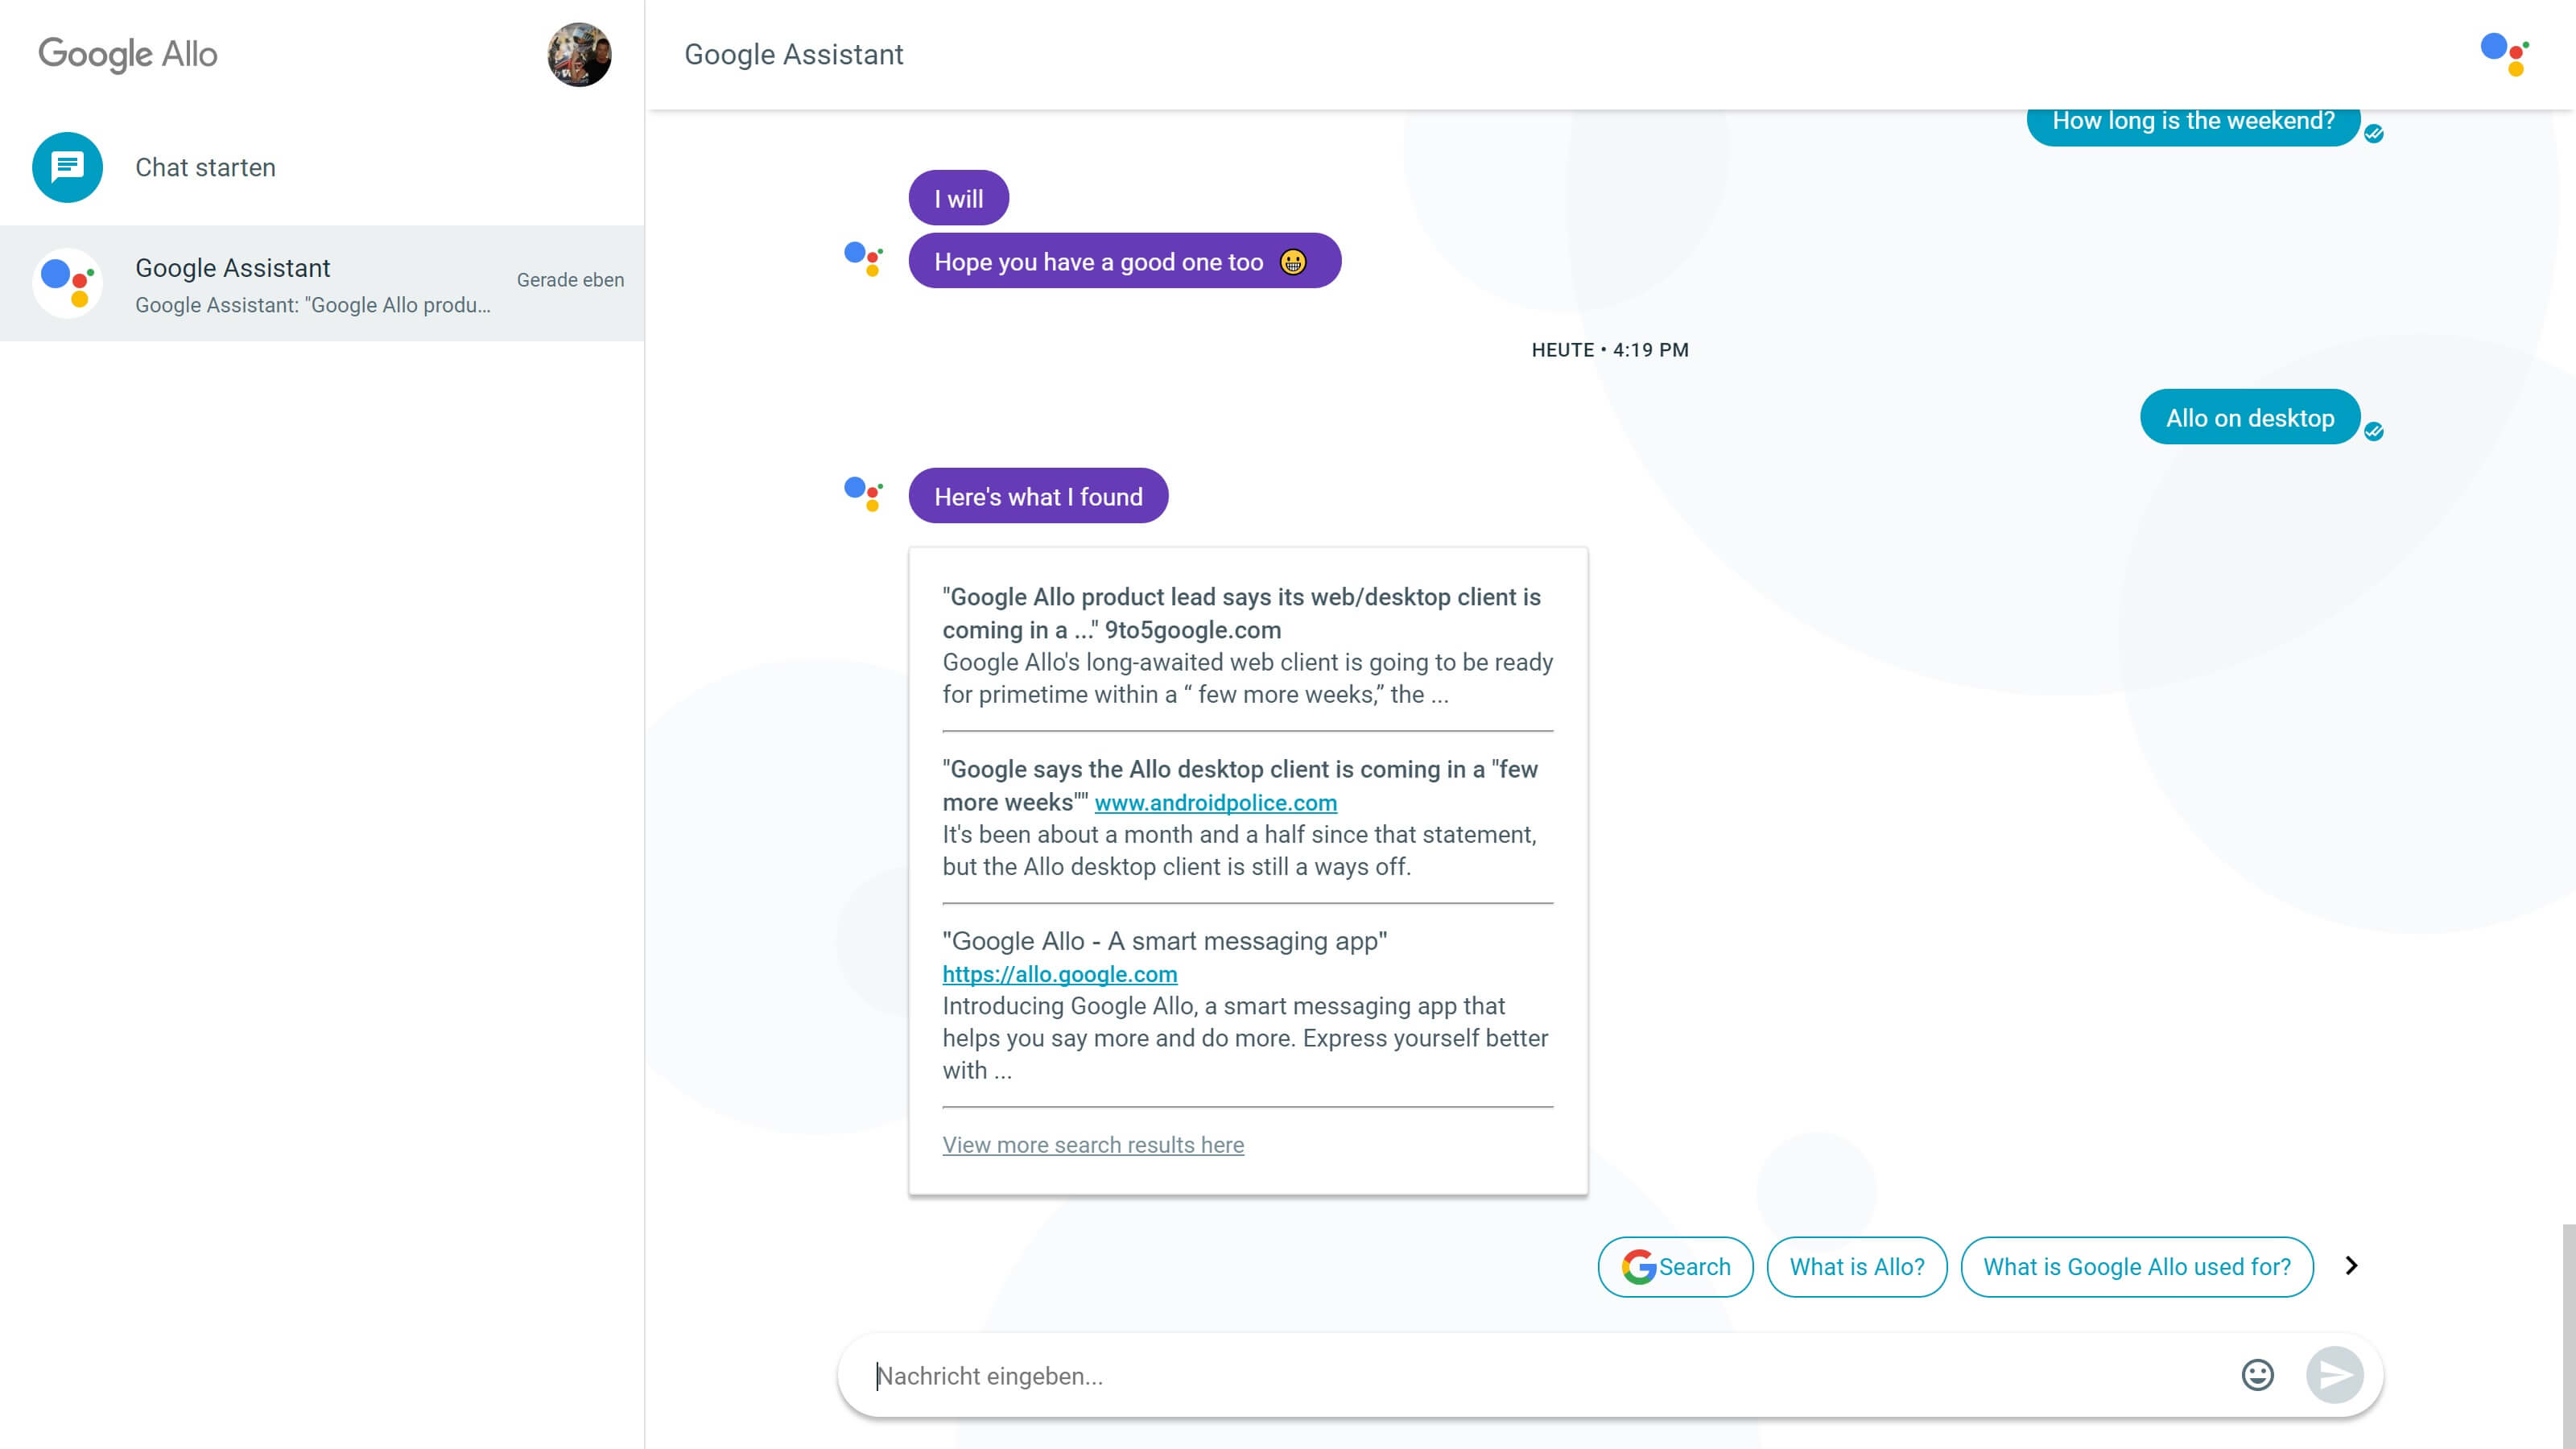Open the user profile avatar
Viewport: 2576px width, 1449px height.
579,55
